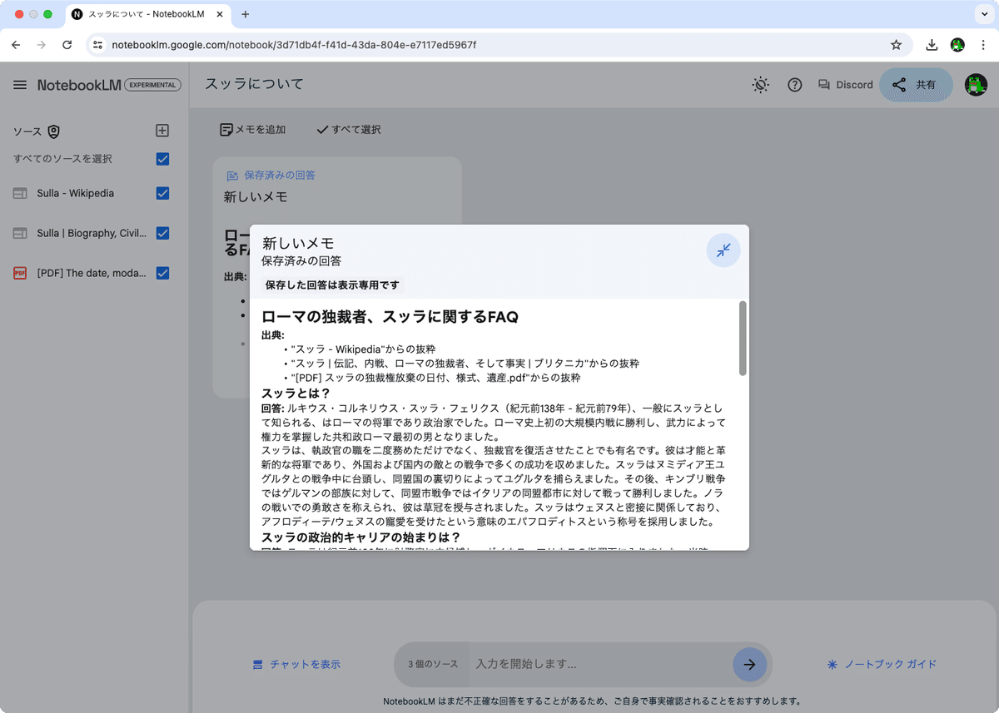Image resolution: width=999 pixels, height=713 pixels.
Task: Toggle the brightness theme icon
Action: [760, 85]
